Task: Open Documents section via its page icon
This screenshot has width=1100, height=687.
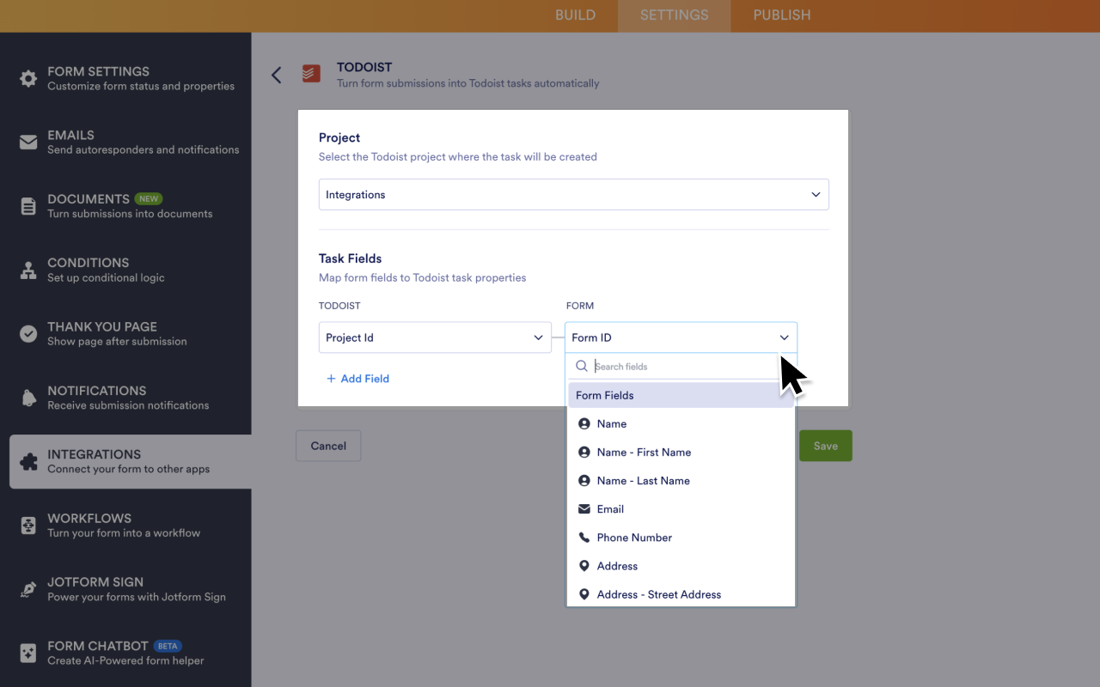Action: (x=27, y=205)
